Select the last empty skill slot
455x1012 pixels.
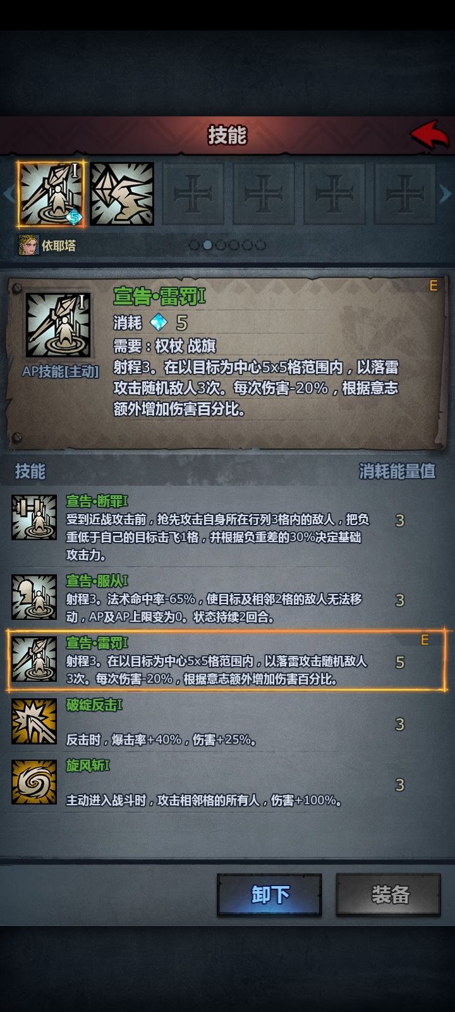pyautogui.click(x=404, y=194)
